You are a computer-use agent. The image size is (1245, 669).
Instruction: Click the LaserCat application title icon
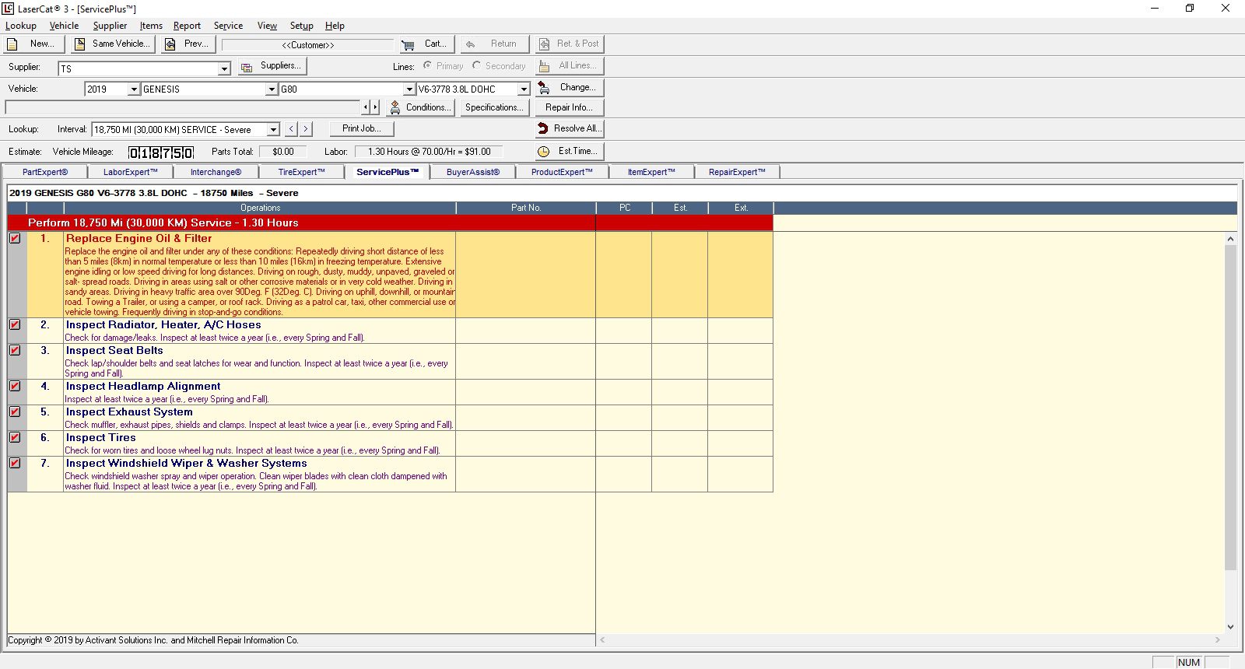(x=8, y=9)
